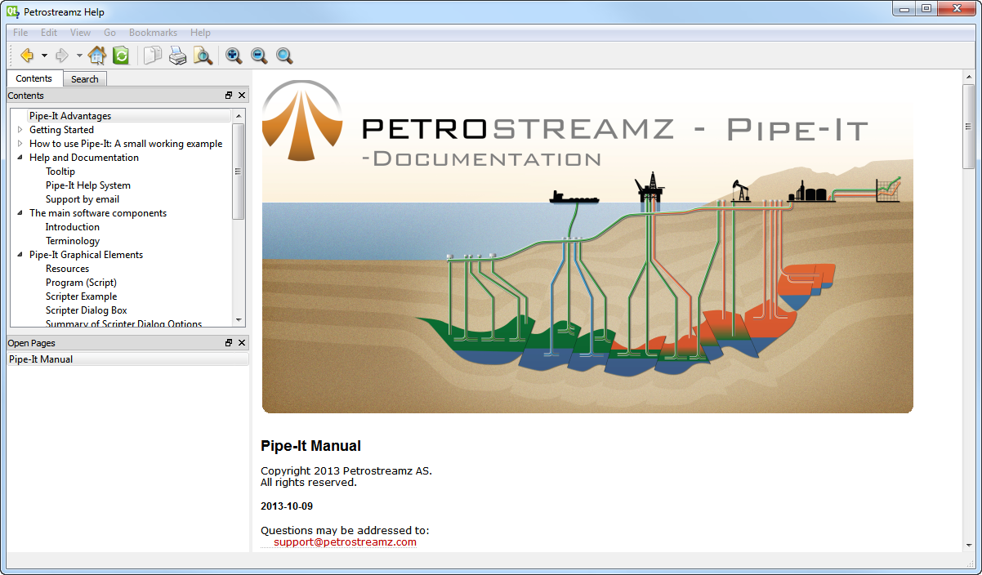The height and width of the screenshot is (575, 982).
Task: Open the Scripter Example topic
Action: (81, 296)
